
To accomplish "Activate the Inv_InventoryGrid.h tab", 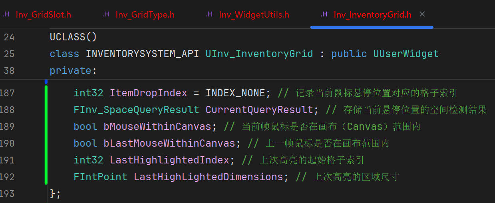I will pyautogui.click(x=372, y=15).
